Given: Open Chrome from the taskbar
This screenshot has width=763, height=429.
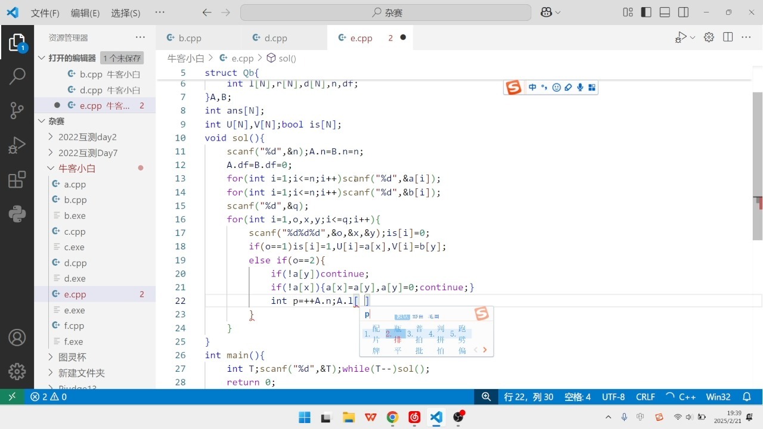Looking at the screenshot, I should tap(392, 417).
